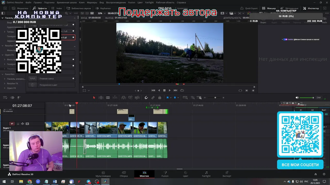This screenshot has height=185, width=330.
Task: Click the project home icon at bottom right
Action: tap(316, 174)
